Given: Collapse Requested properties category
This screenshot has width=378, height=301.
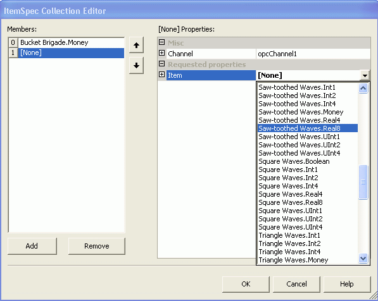Looking at the screenshot, I should click(161, 64).
